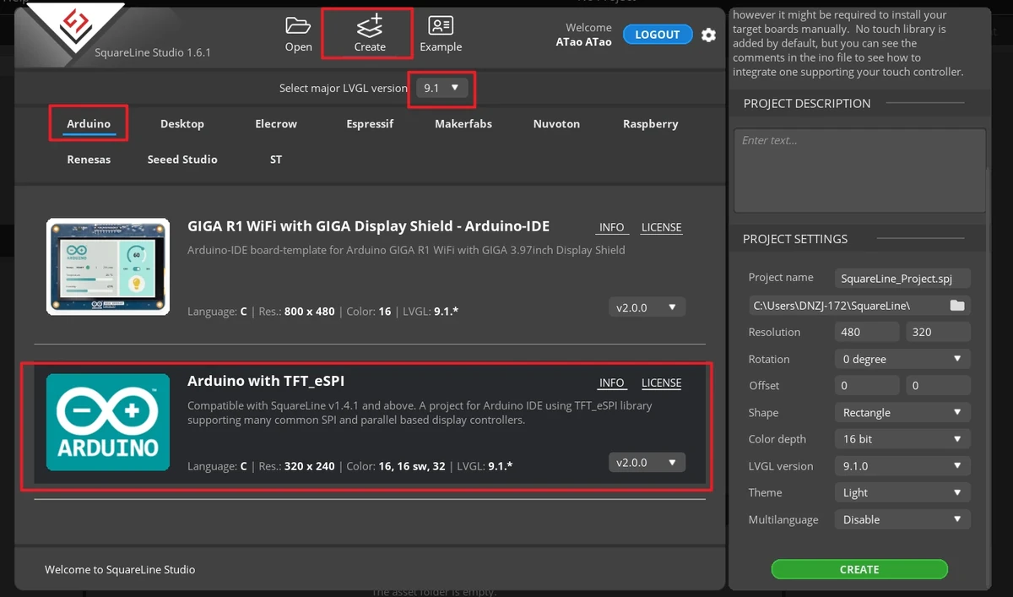Expand the Multilanguage Disable dropdown
This screenshot has width=1013, height=597.
pyautogui.click(x=902, y=519)
